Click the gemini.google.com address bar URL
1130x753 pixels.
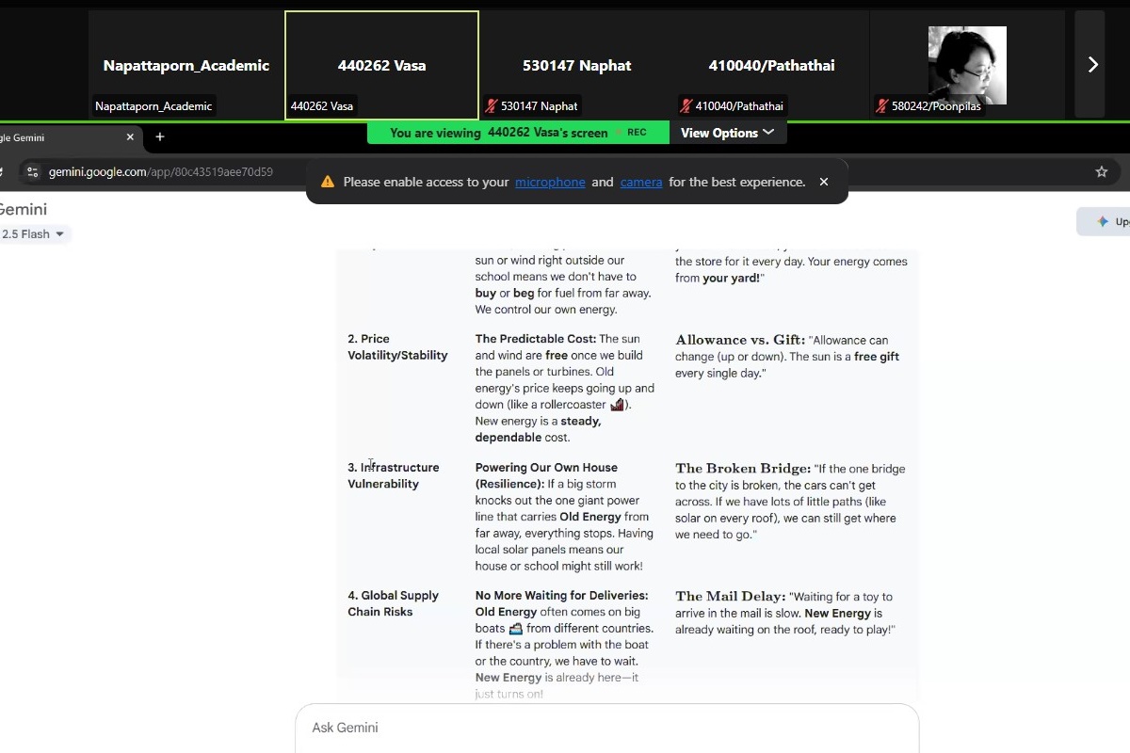point(160,171)
